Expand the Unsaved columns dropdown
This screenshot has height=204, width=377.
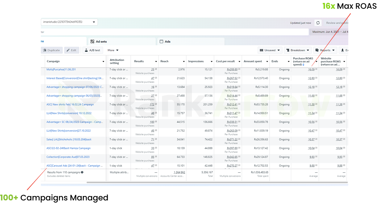270,50
